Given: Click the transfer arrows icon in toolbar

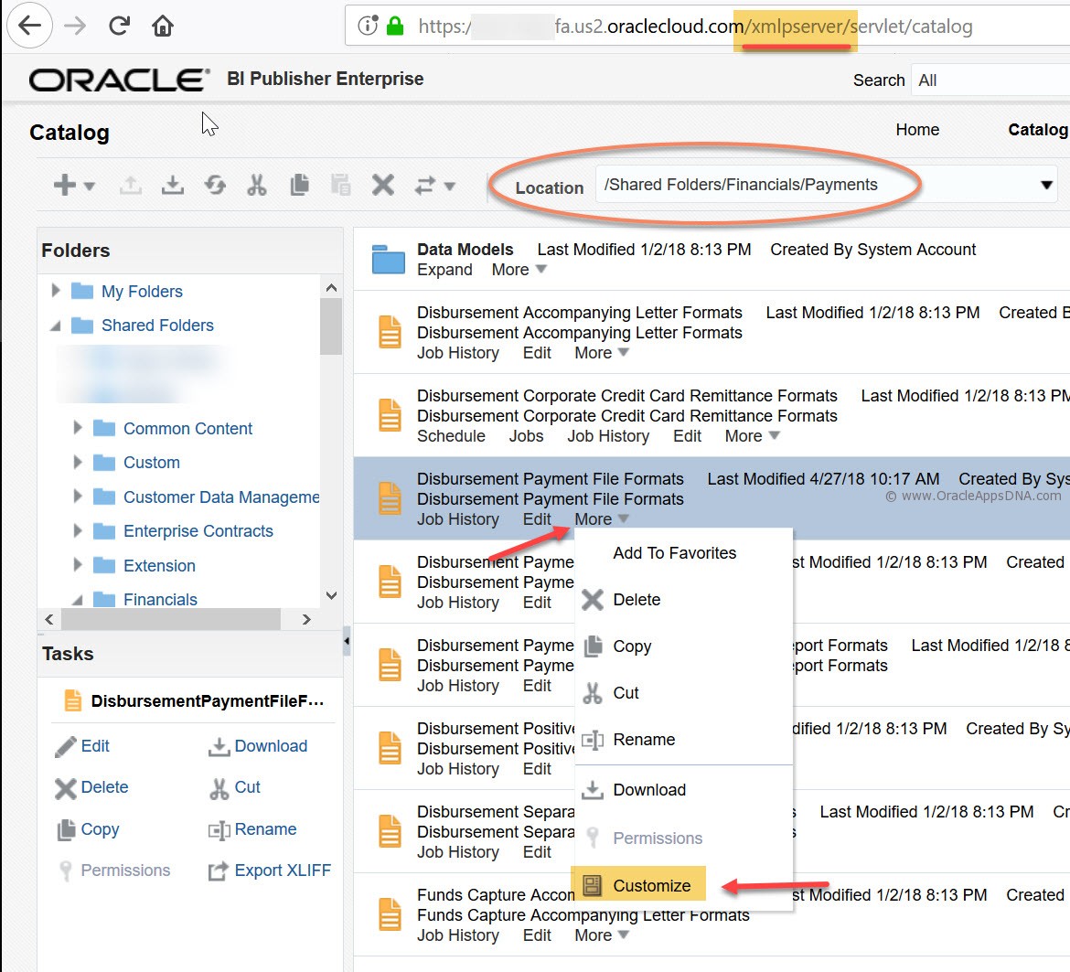Looking at the screenshot, I should click(x=425, y=185).
